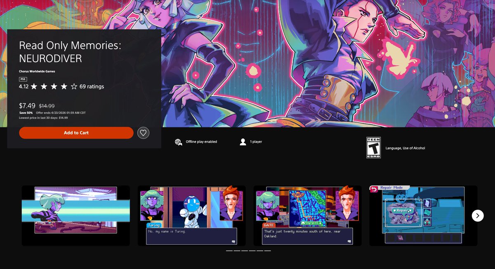The height and width of the screenshot is (269, 495).
Task: Click the Offline play enabled globe icon
Action: point(178,142)
